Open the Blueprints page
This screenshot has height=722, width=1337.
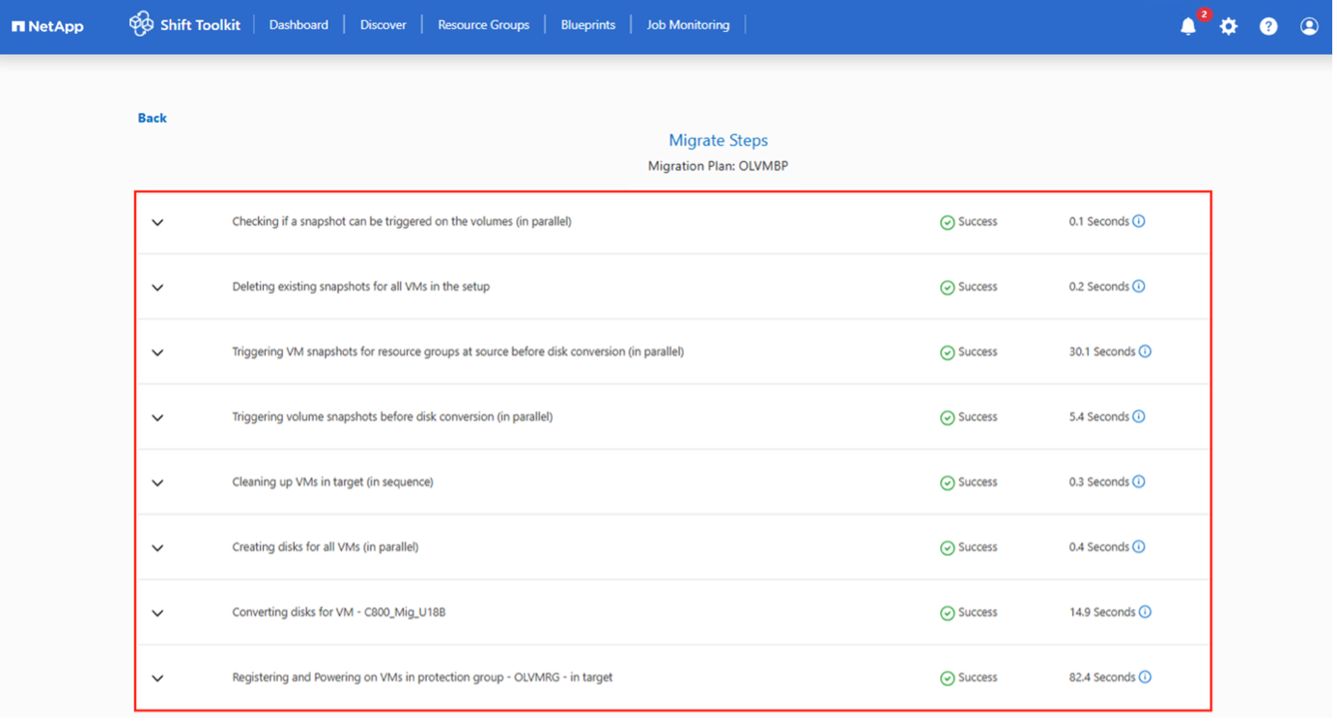tap(587, 25)
